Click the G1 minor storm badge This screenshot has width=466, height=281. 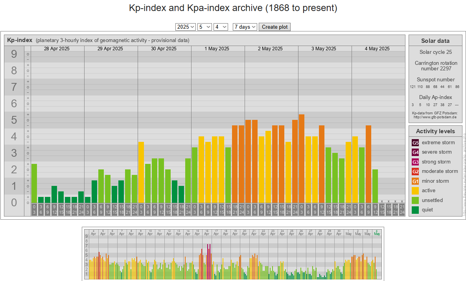[x=415, y=181]
